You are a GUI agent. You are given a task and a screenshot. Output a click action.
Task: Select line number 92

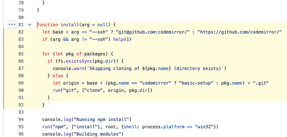pos(21,105)
